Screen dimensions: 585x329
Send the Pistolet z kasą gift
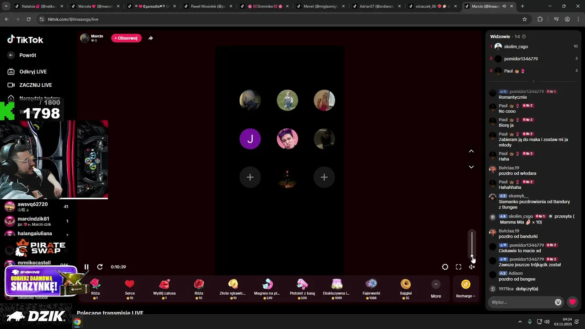click(x=302, y=289)
